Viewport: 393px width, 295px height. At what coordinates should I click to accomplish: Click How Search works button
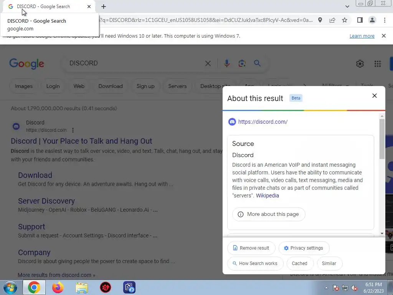[255, 264]
